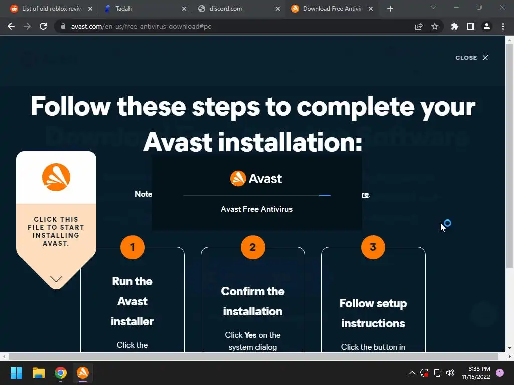Click the horizontal scrollbar right arrow
Image resolution: width=514 pixels, height=385 pixels.
click(x=509, y=356)
